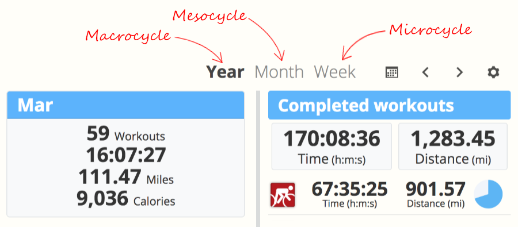This screenshot has height=227, width=518.
Task: Click the 170:08:36 total time box
Action: [x=332, y=147]
